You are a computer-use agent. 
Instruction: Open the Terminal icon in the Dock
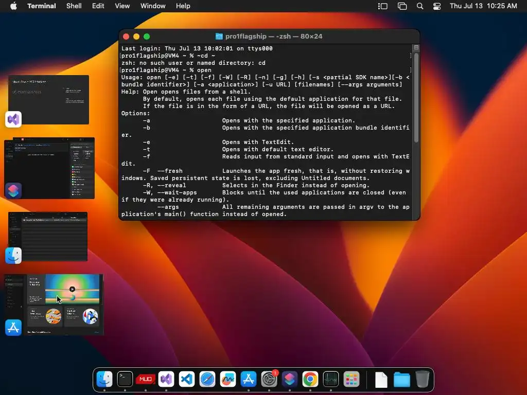(125, 379)
